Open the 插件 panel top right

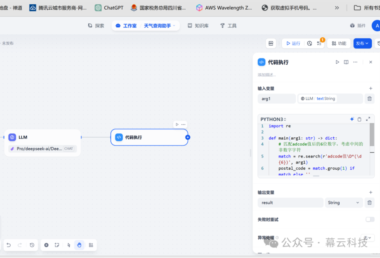pos(357,25)
